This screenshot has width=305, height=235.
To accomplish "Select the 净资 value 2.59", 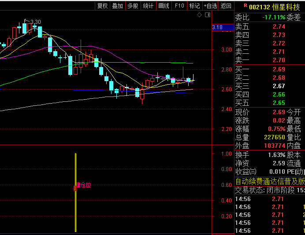I will click(279, 163).
